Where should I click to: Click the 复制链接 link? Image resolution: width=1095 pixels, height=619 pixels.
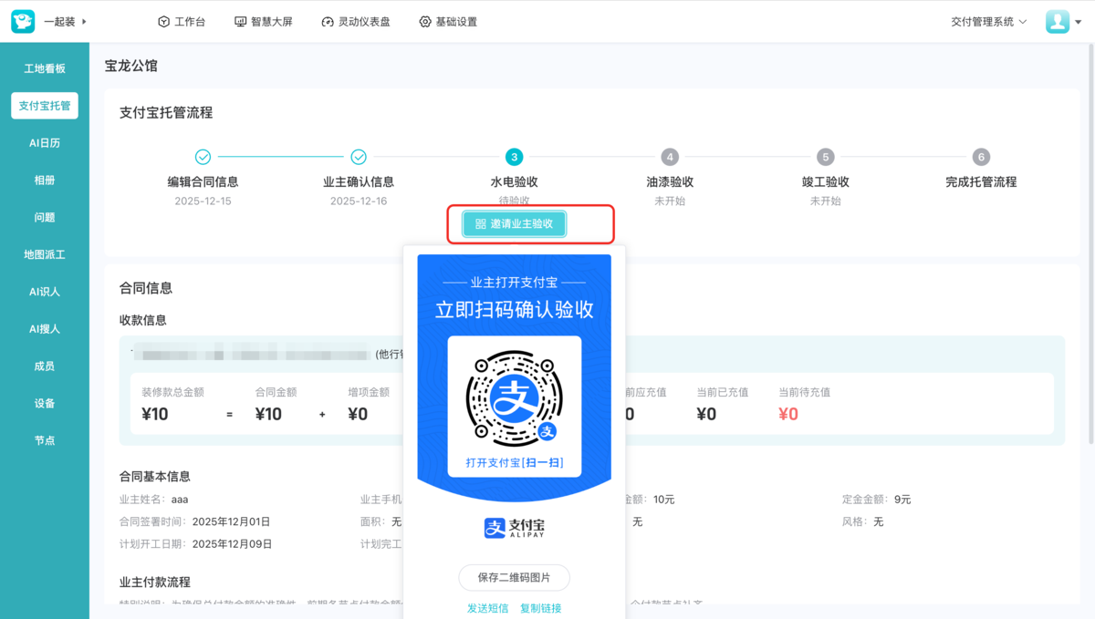(541, 608)
